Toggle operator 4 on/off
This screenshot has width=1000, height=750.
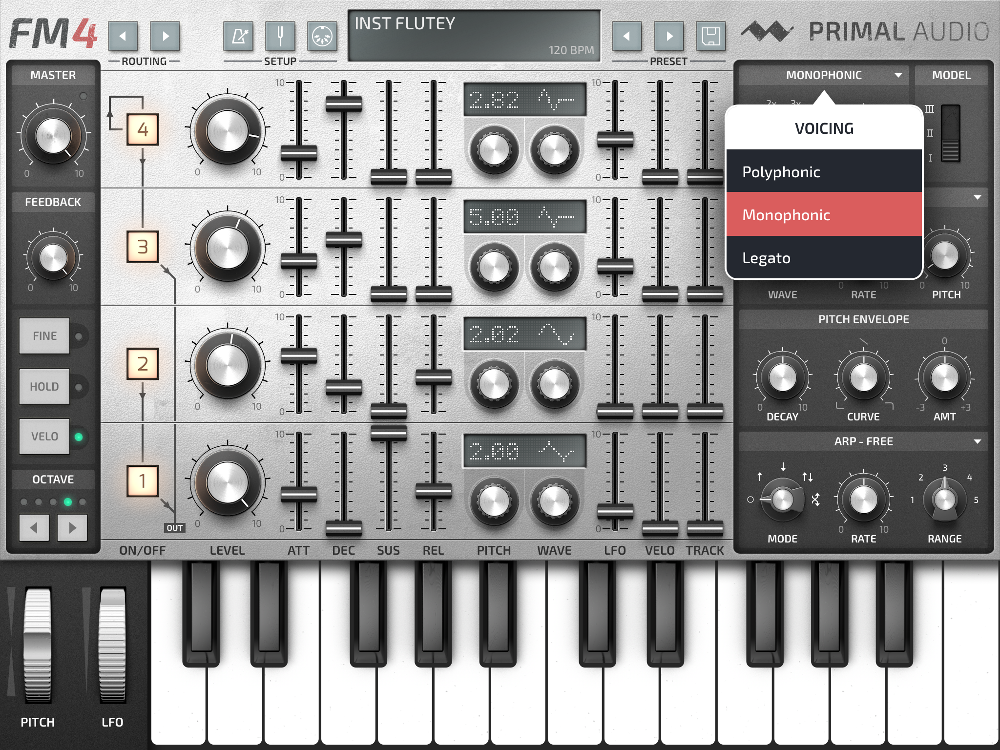point(143,129)
